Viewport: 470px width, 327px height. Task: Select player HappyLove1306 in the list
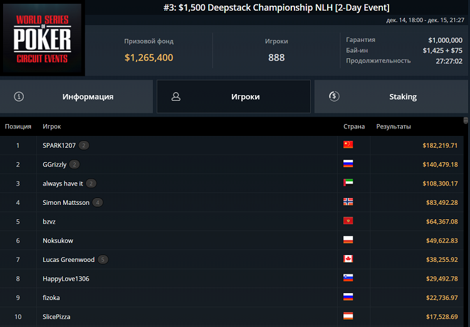point(66,278)
